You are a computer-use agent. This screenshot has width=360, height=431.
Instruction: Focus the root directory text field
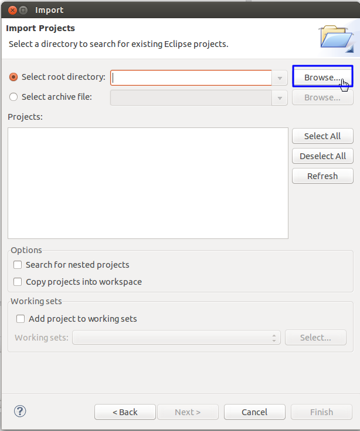point(191,78)
